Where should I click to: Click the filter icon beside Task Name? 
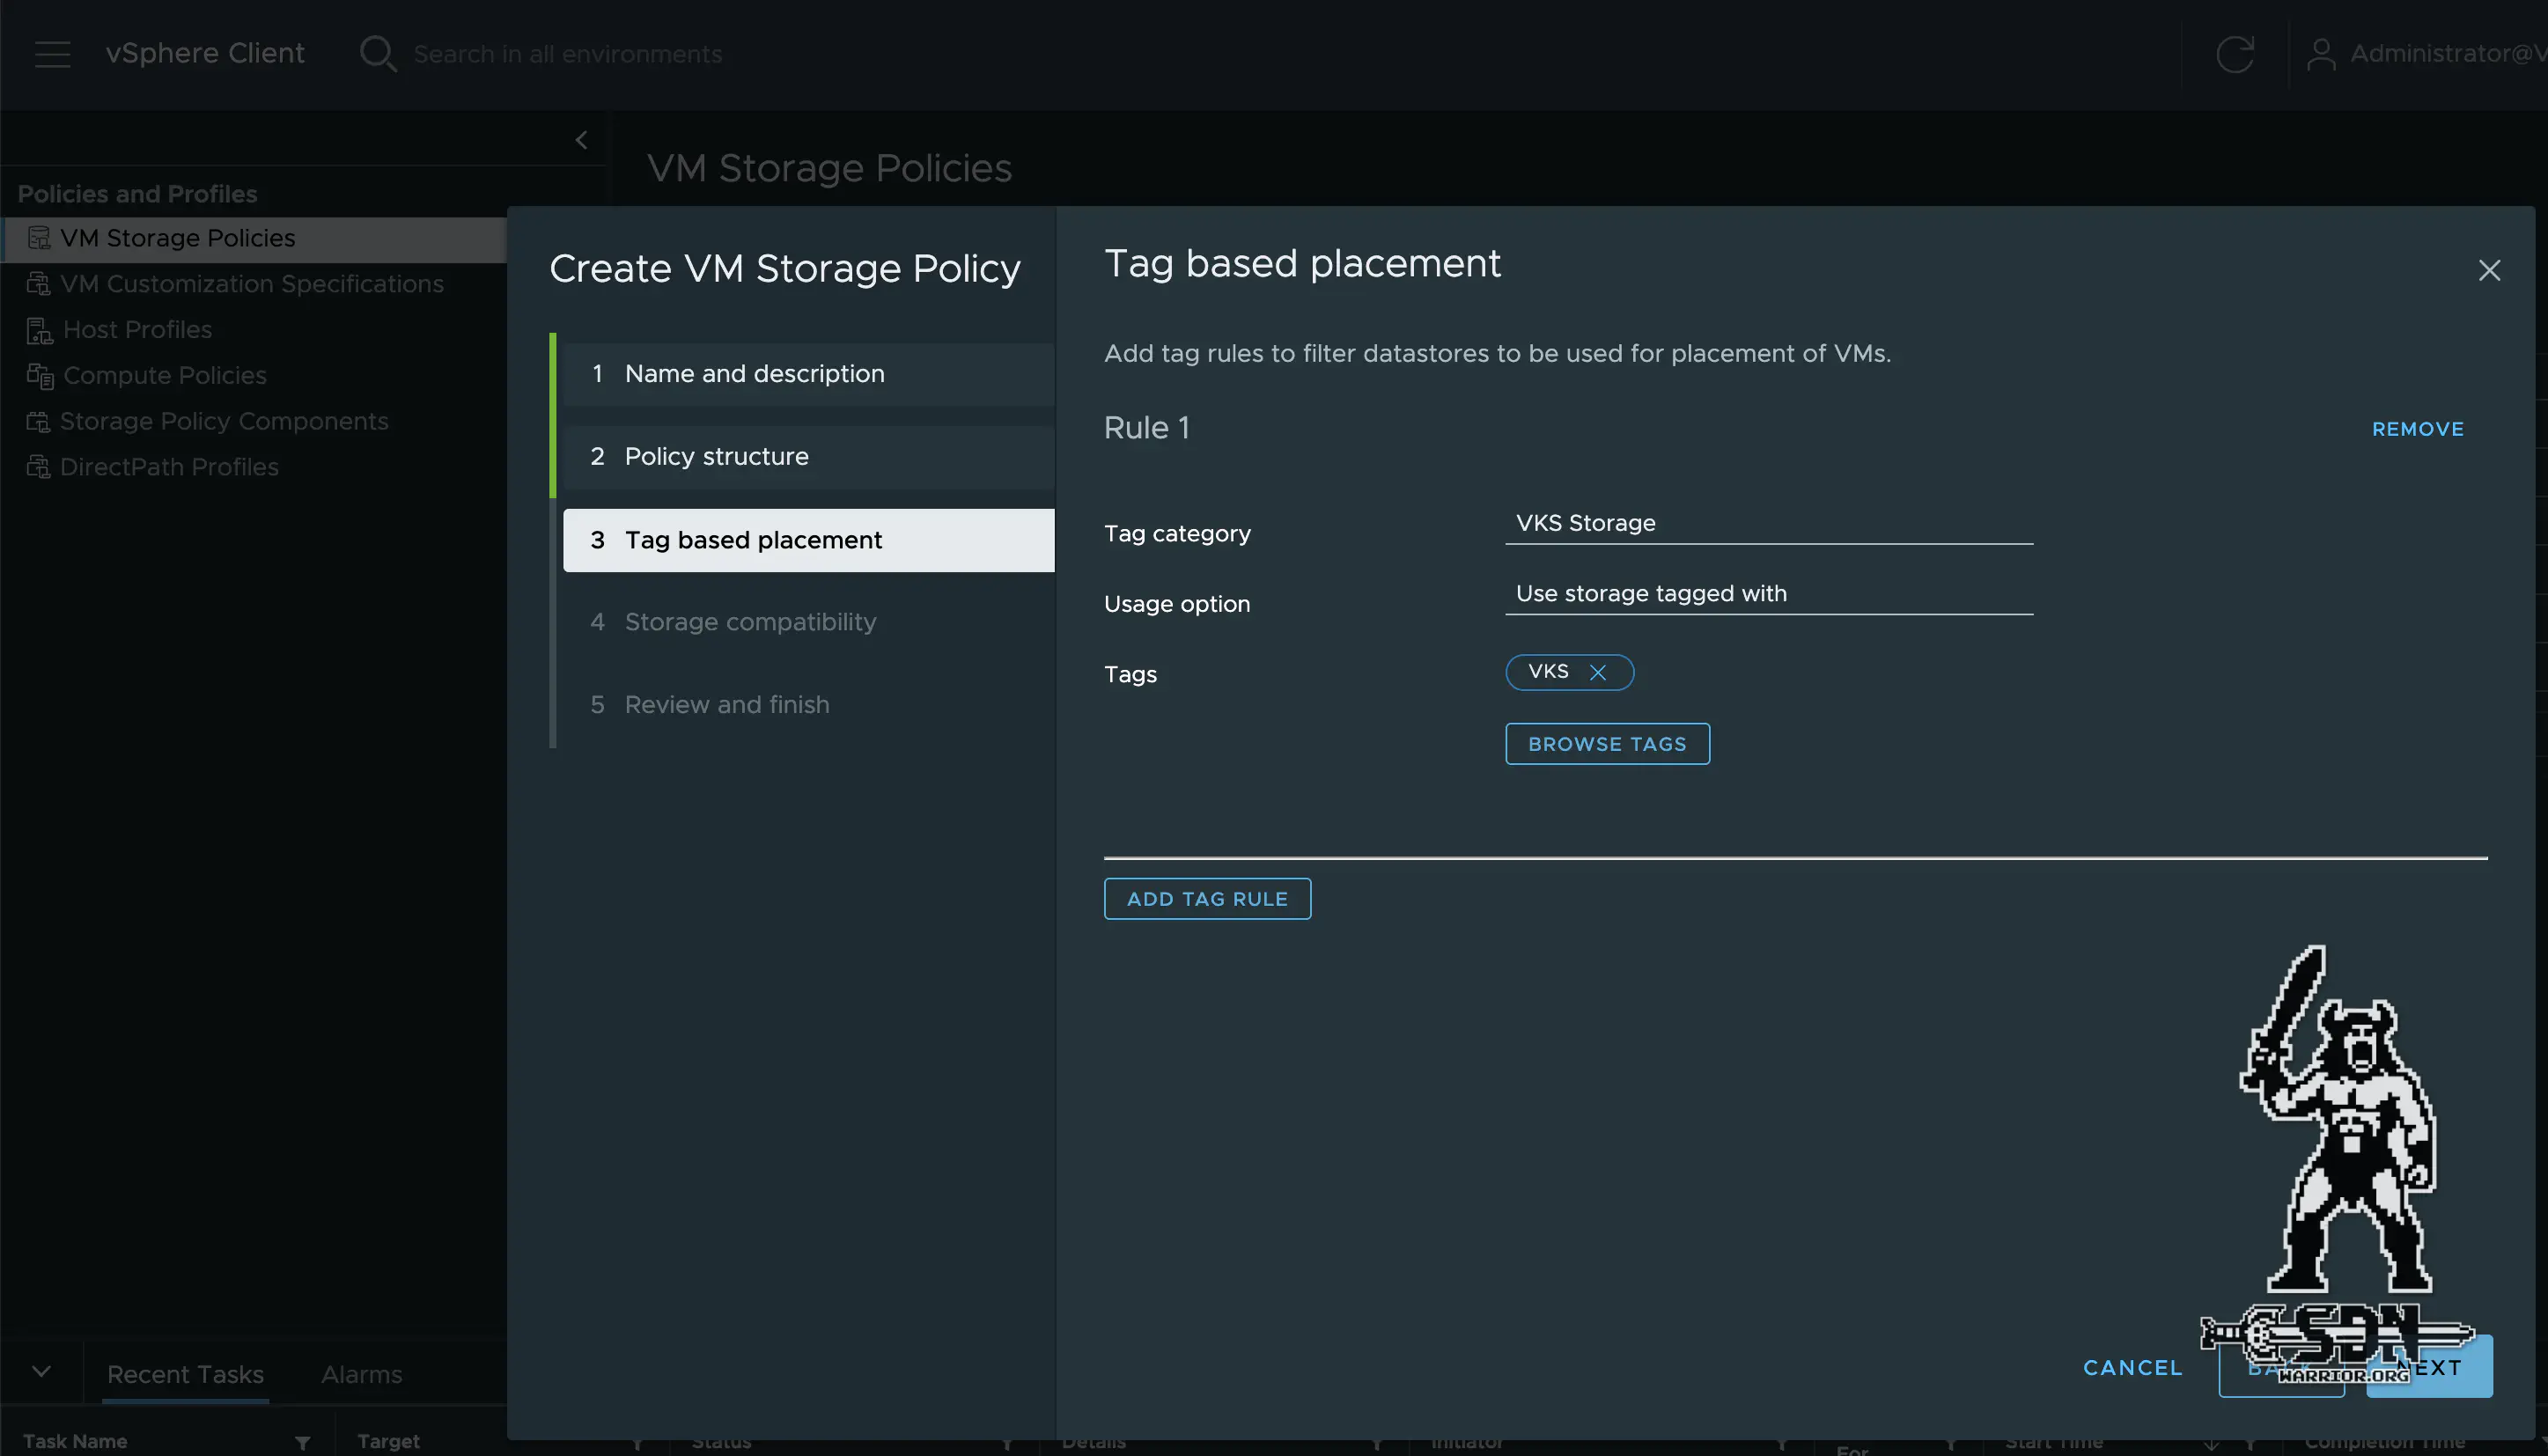[303, 1443]
